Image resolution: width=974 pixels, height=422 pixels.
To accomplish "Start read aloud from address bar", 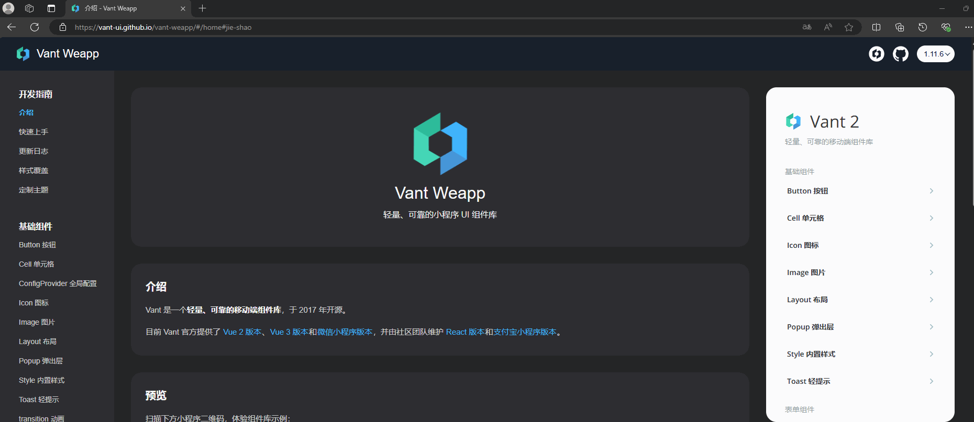I will tap(828, 27).
